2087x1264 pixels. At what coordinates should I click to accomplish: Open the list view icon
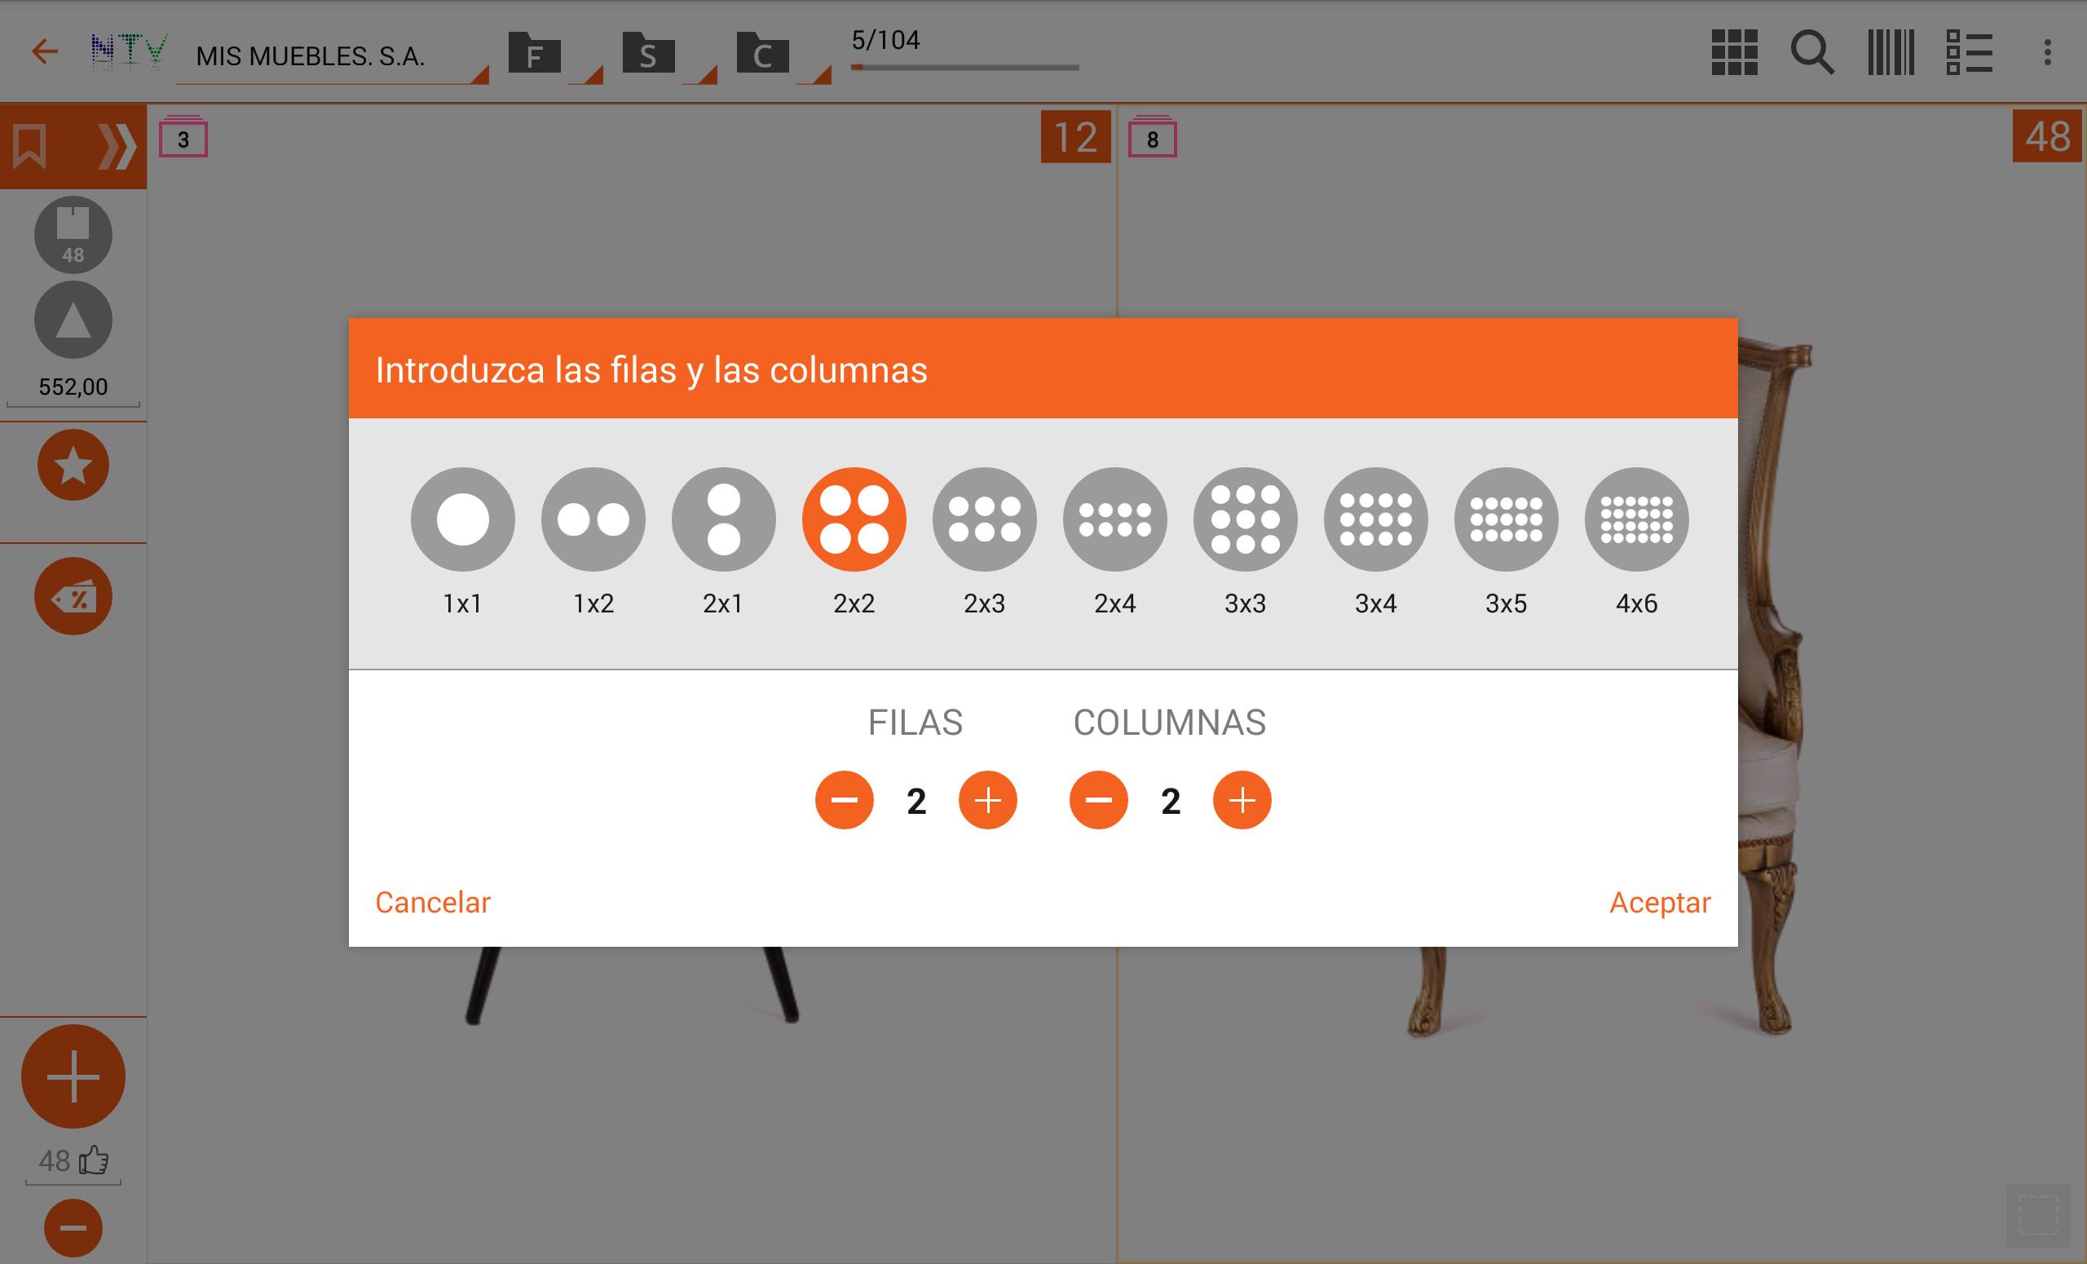[1969, 52]
